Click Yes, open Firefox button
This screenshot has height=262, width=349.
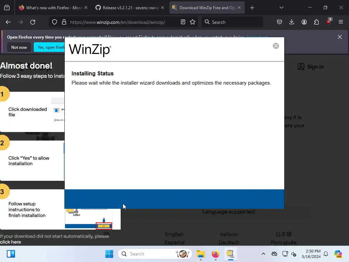(x=49, y=47)
